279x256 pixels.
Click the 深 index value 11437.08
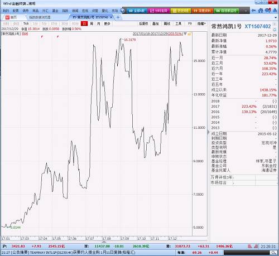pyautogui.click(x=102, y=247)
